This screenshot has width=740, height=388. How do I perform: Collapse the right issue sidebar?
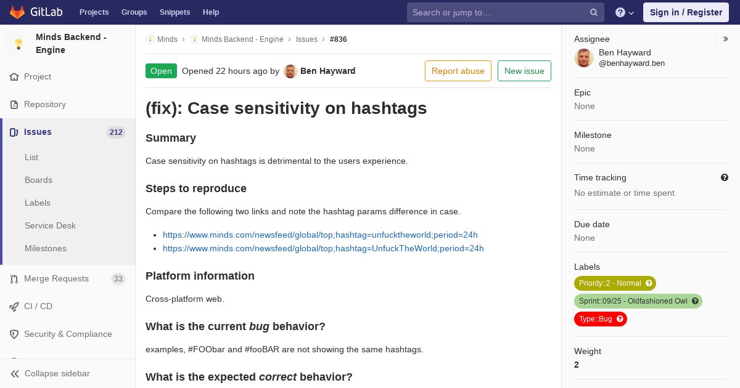[726, 39]
